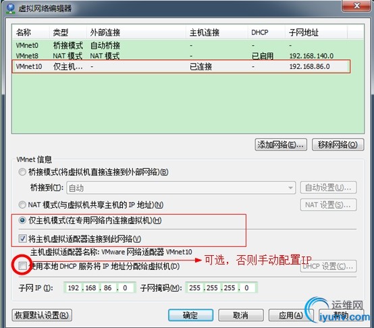The image size is (374, 328).
Task: Click the 主机连接 column header
Action: coord(217,32)
